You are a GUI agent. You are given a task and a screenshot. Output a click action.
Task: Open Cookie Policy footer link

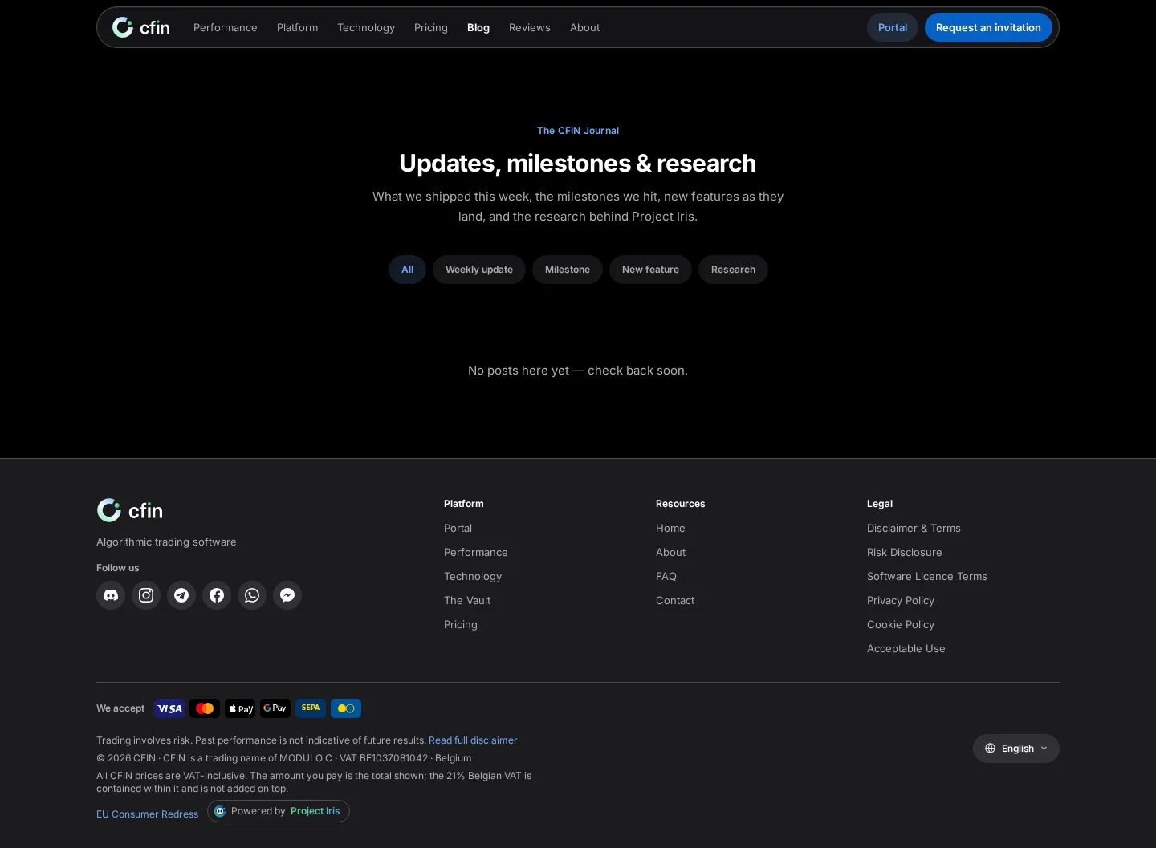coord(901,624)
